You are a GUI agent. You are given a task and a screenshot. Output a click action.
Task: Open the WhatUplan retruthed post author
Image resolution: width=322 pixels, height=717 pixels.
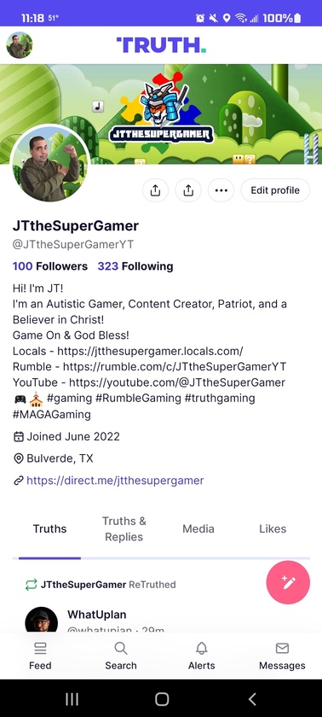pyautogui.click(x=97, y=614)
